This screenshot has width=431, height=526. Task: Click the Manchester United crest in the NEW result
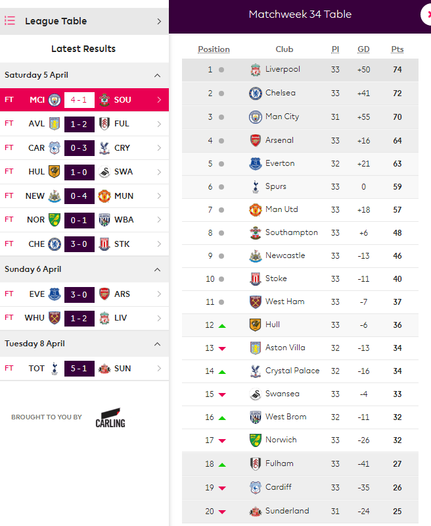104,196
